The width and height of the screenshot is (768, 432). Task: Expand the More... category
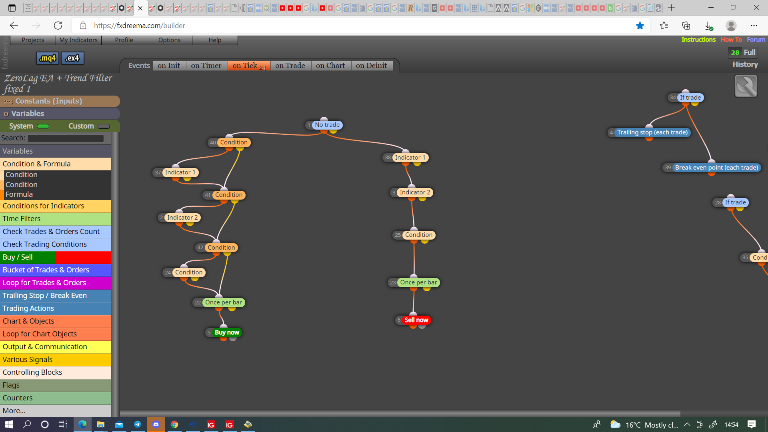tap(56, 411)
